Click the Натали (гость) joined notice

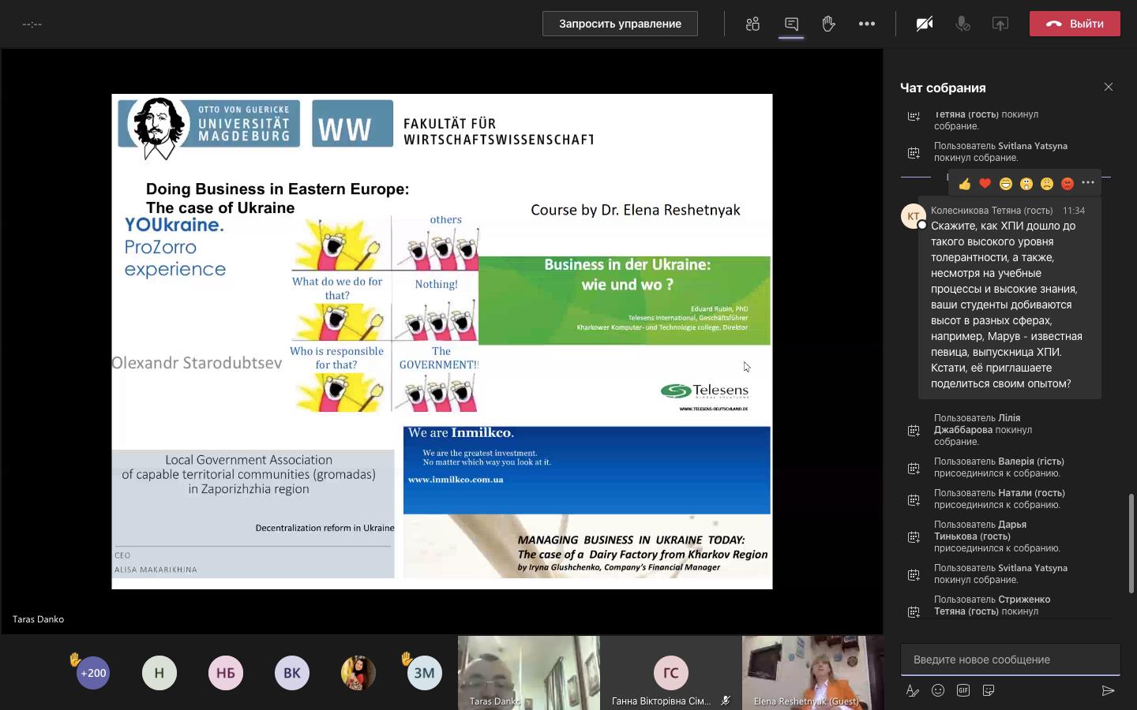coord(1000,499)
